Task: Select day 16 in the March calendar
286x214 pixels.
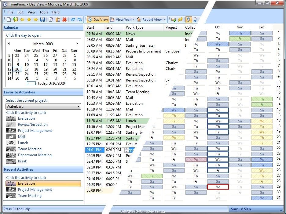Action: pos(17,69)
